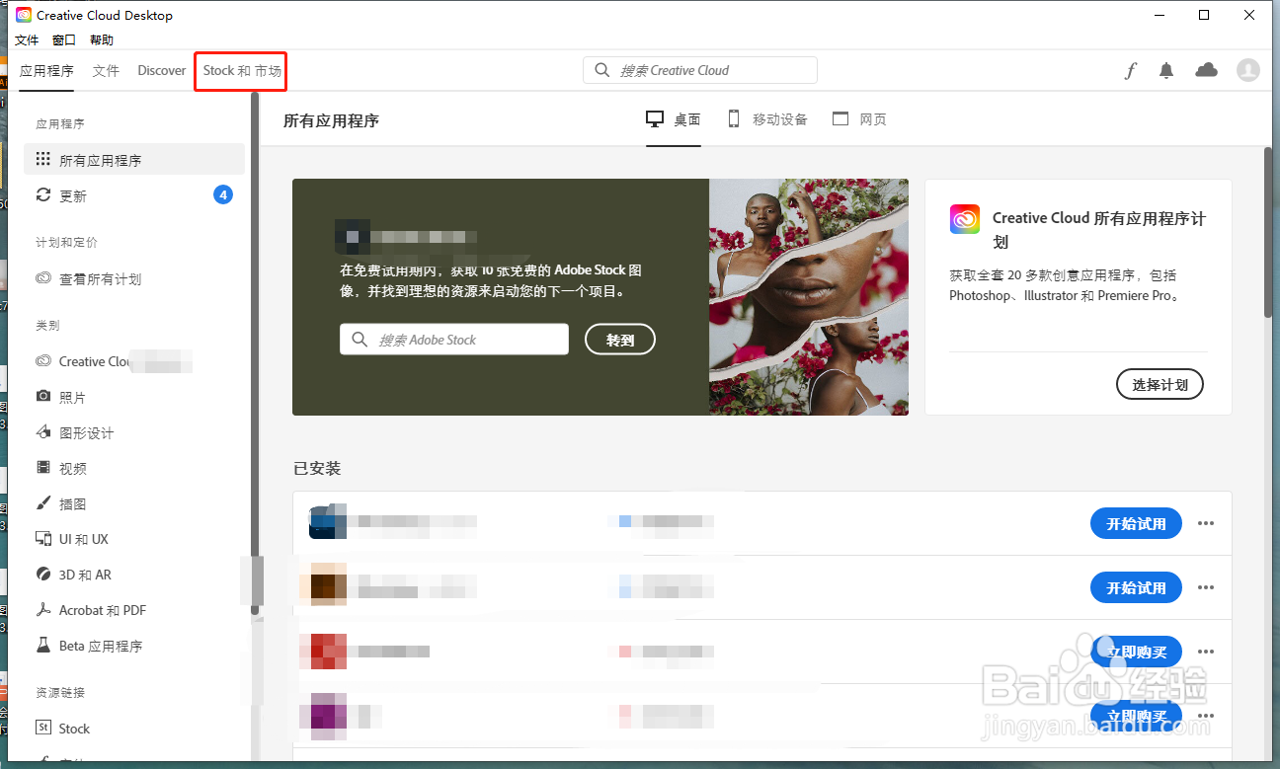Click the camera icon beside 照片

pyautogui.click(x=42, y=396)
